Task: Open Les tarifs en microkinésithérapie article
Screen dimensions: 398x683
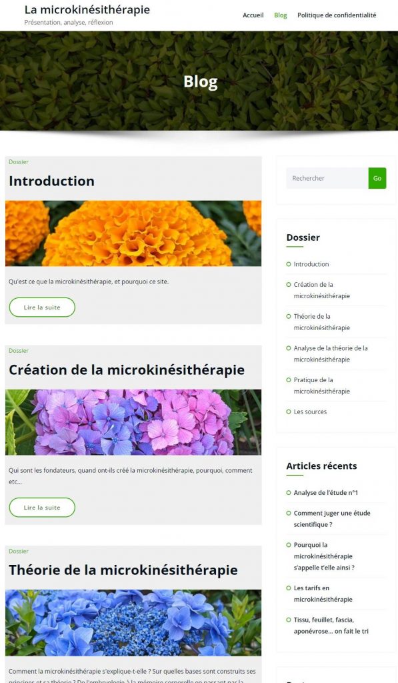Action: [323, 594]
